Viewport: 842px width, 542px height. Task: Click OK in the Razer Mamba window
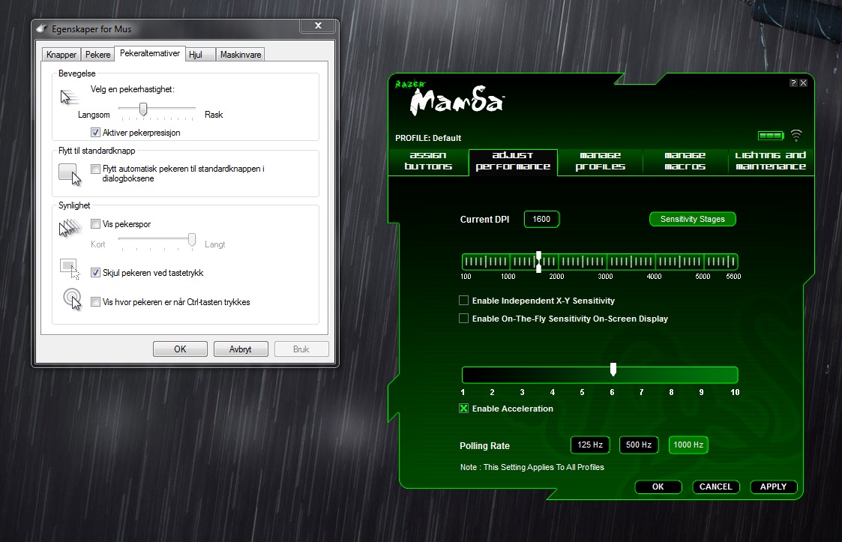coord(658,487)
